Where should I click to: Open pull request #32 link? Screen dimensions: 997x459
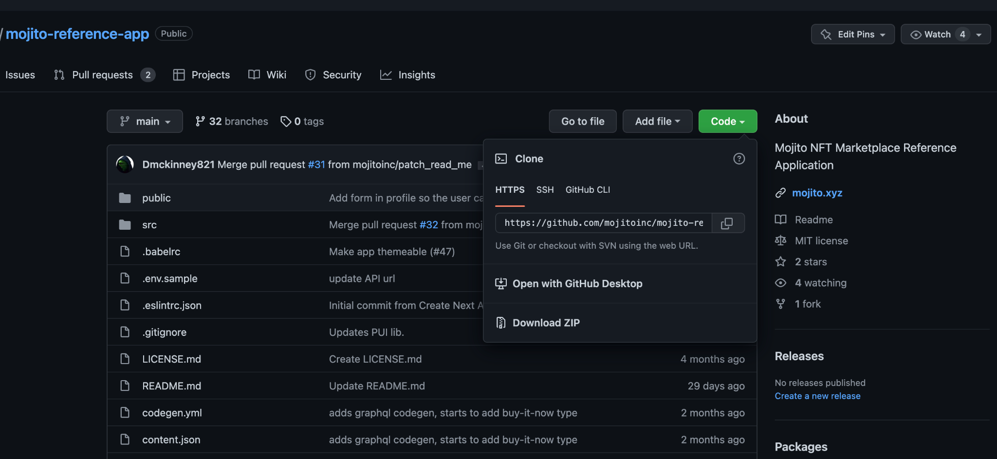(429, 224)
